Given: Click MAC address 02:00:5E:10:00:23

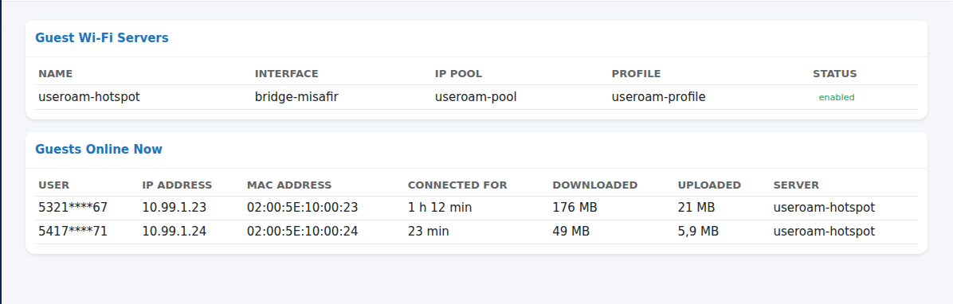Looking at the screenshot, I should coord(303,208).
